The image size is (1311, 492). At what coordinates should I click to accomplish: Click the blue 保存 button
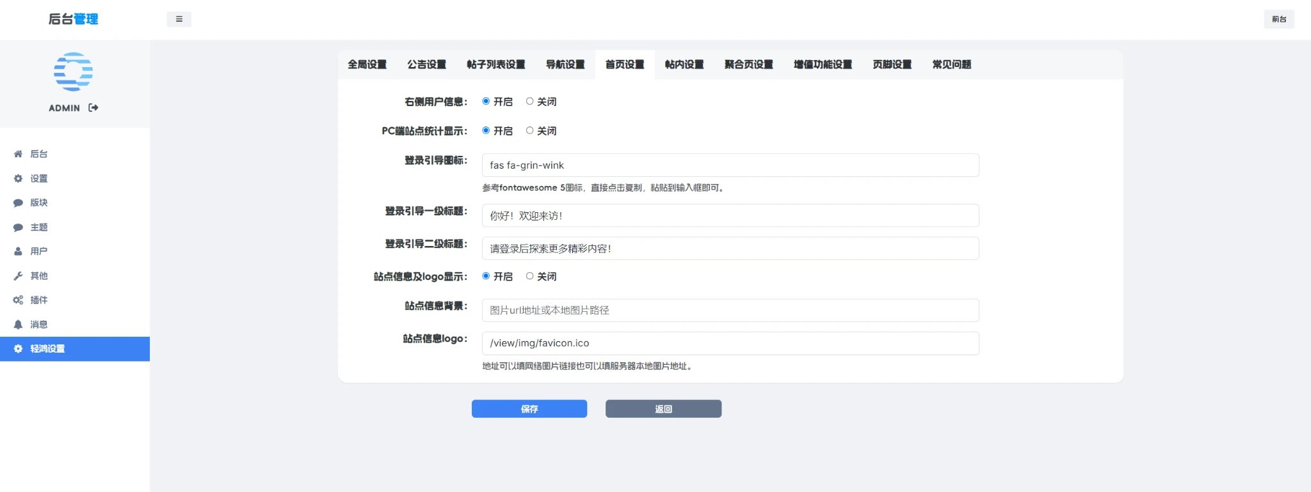pos(529,409)
